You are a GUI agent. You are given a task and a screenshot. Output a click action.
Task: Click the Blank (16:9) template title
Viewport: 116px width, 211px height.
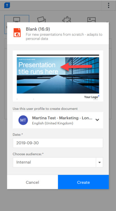coord(38,29)
